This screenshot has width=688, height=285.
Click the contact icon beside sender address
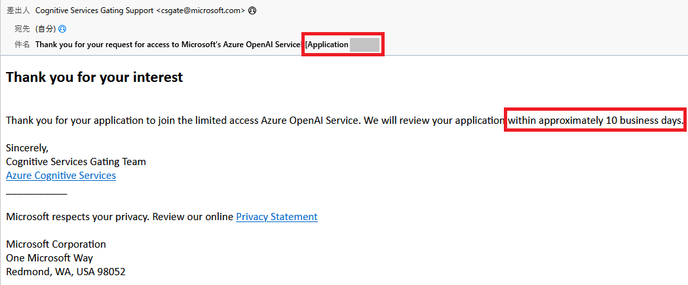tap(252, 11)
